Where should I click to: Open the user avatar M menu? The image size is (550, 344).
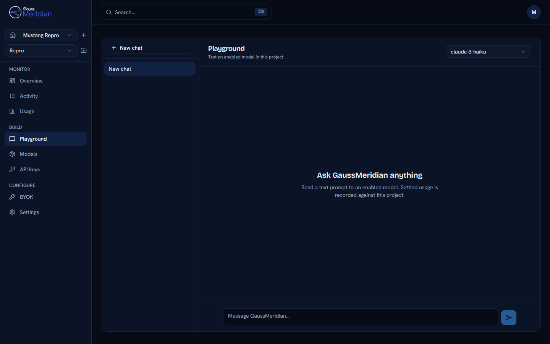click(534, 12)
